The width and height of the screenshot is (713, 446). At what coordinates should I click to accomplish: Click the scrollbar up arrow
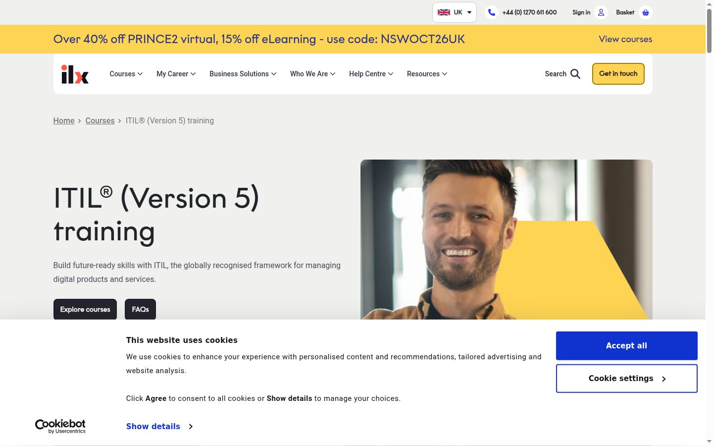click(709, 3)
